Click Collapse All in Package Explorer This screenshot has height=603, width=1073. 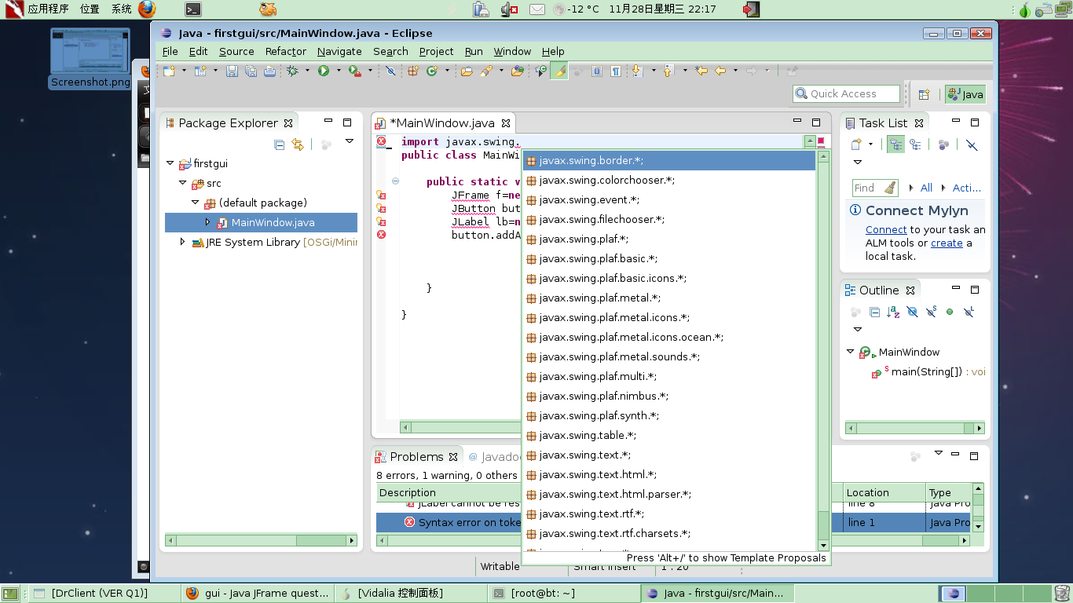(279, 144)
